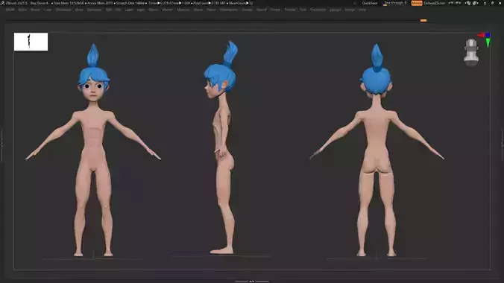
Task: Open the Marker menu
Action: [x=168, y=10]
